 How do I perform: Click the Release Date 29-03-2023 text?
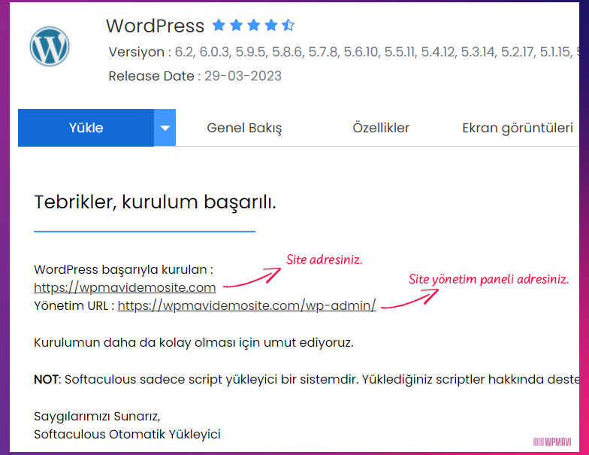coord(195,76)
